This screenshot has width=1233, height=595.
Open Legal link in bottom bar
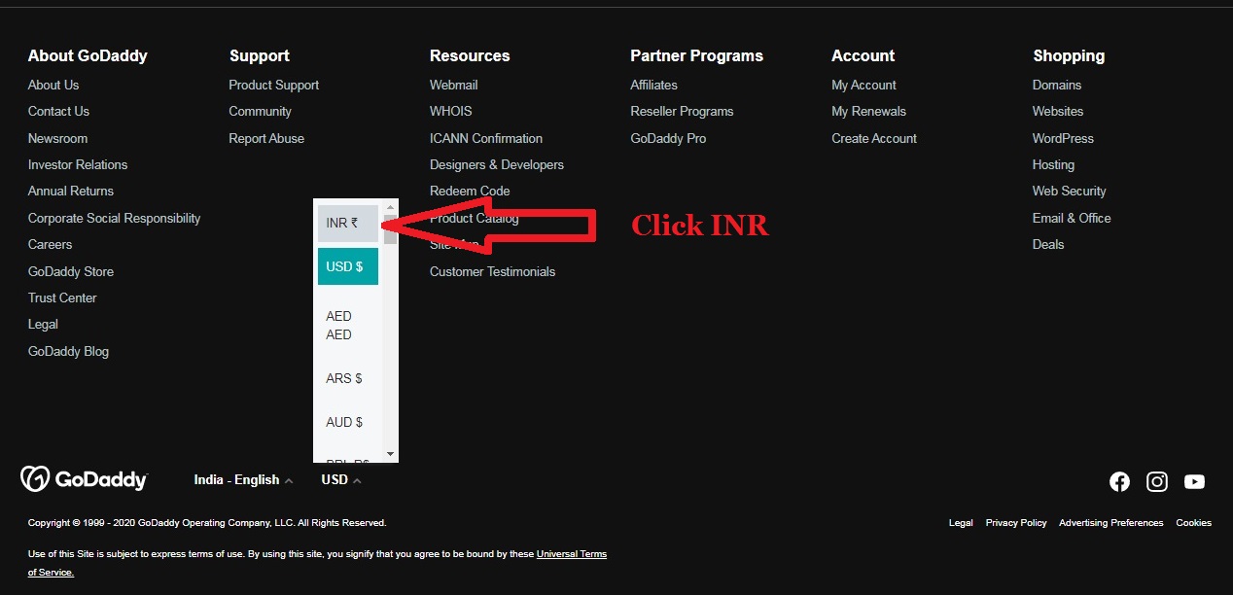(961, 523)
